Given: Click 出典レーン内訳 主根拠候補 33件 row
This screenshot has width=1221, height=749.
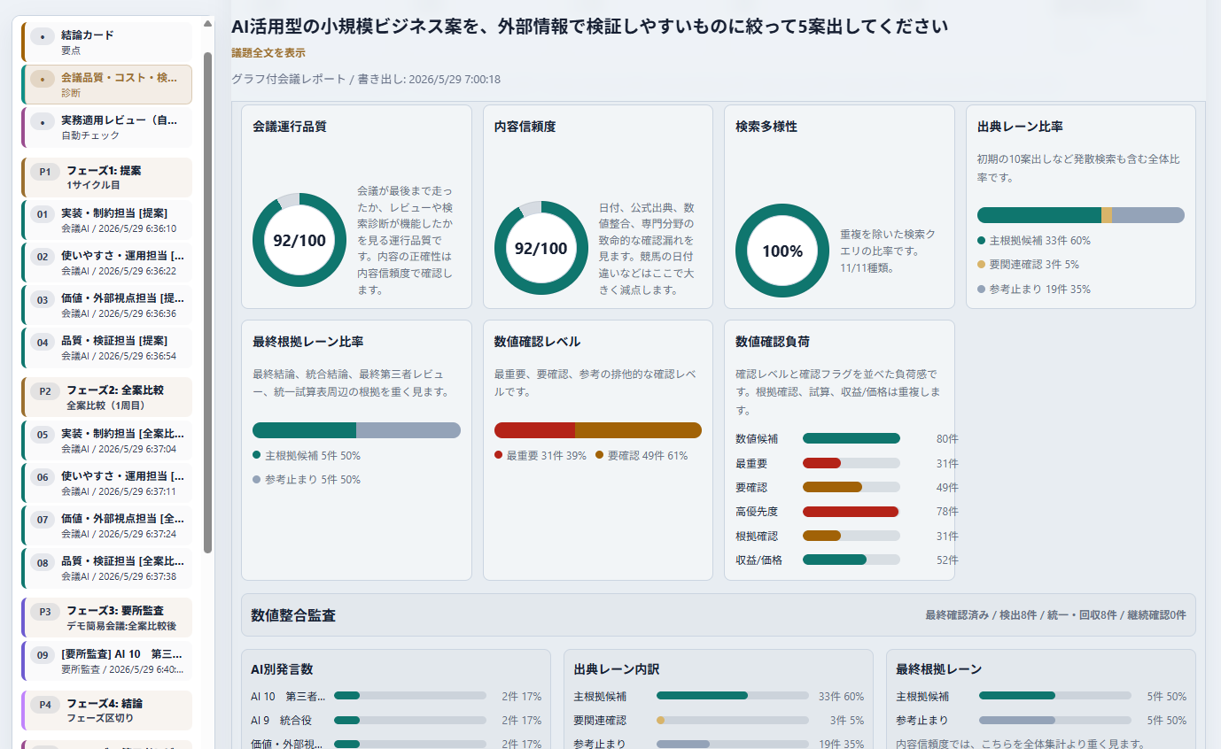Looking at the screenshot, I should 719,696.
